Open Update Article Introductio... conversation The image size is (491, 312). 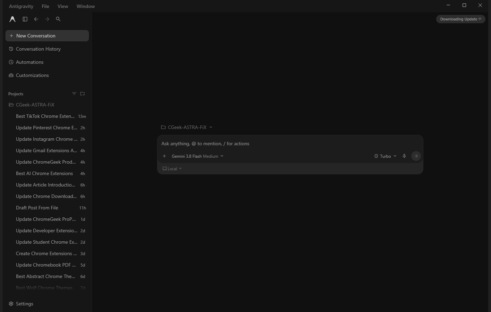pos(47,185)
